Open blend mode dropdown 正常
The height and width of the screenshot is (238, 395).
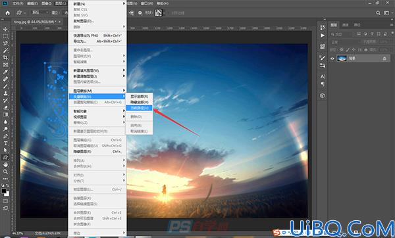click(345, 42)
